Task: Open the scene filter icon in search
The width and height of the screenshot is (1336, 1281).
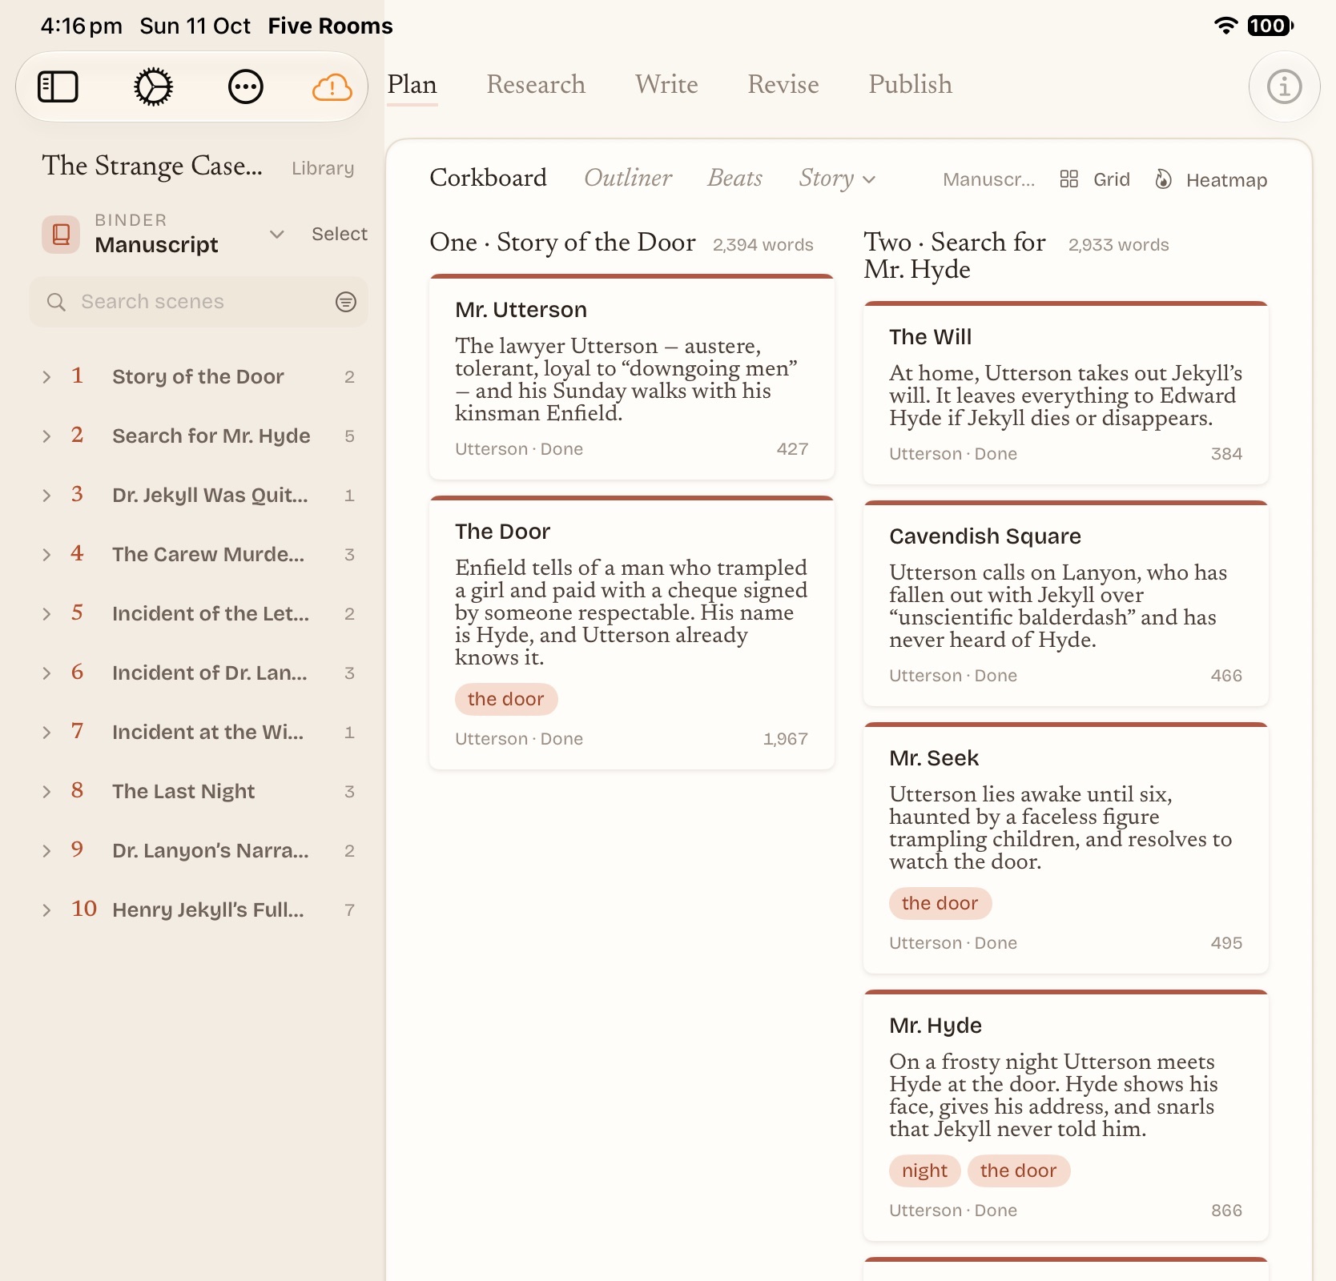Action: pos(345,302)
